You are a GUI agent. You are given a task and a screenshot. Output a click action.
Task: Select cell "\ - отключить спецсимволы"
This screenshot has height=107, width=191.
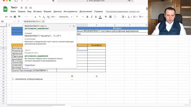point(34,79)
